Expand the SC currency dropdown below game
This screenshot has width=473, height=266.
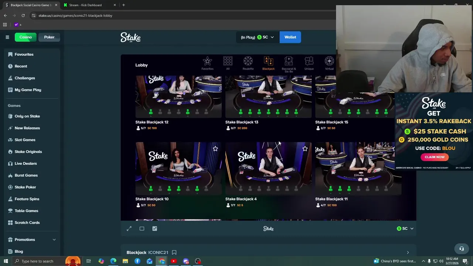[405, 229]
